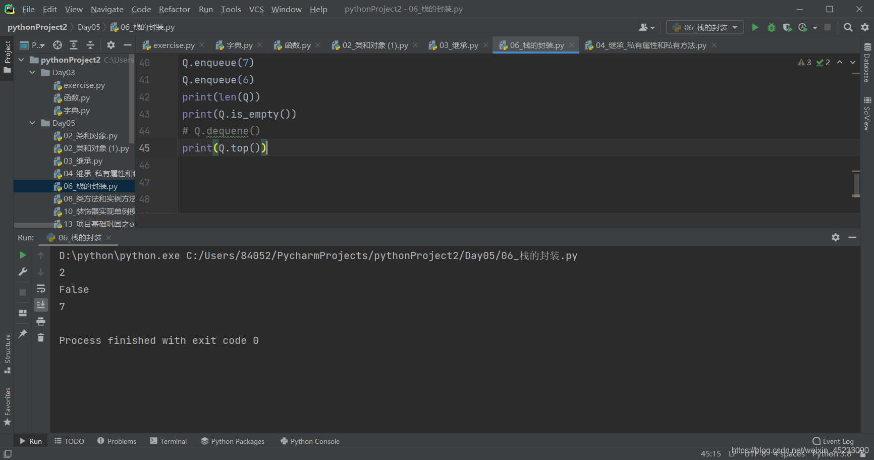This screenshot has width=874, height=460.
Task: Open the Python Console tool window
Action: [x=310, y=441]
